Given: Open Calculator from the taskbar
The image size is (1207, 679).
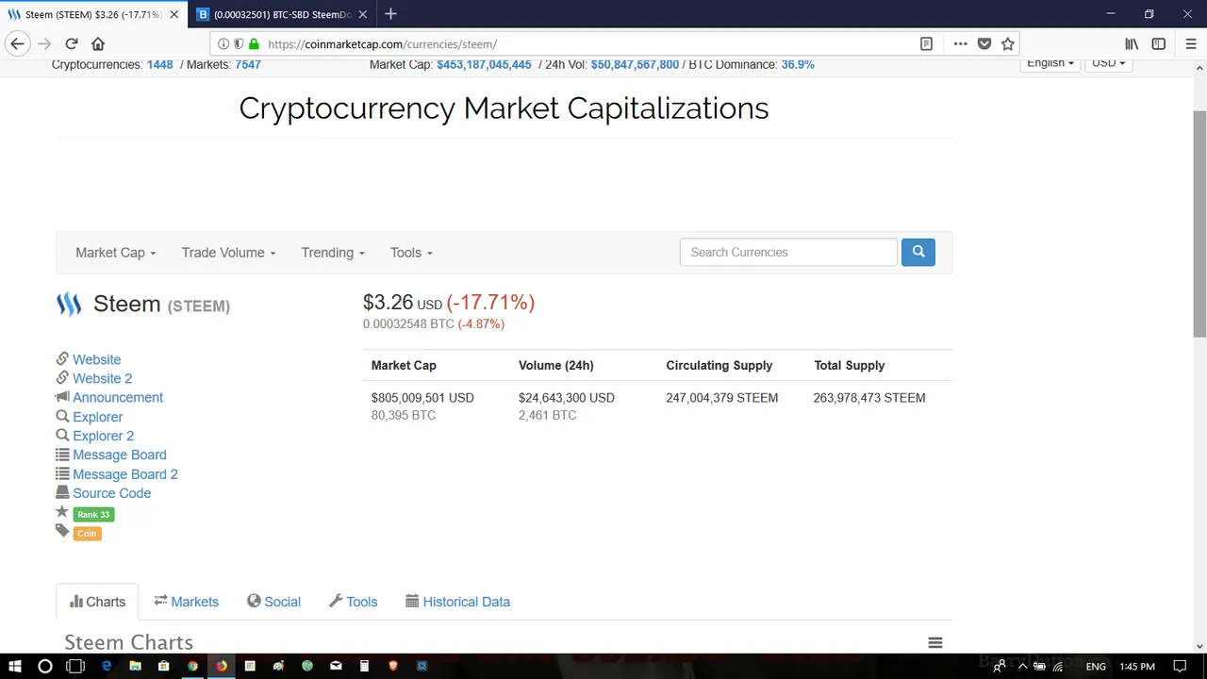Looking at the screenshot, I should [364, 666].
